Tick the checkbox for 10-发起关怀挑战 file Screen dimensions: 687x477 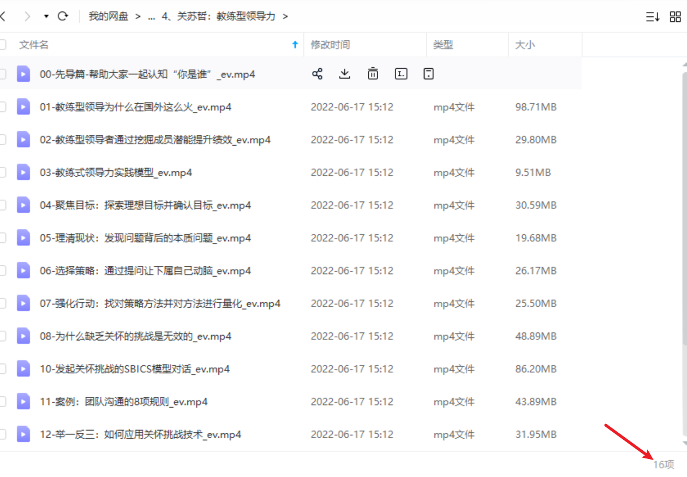coord(2,369)
